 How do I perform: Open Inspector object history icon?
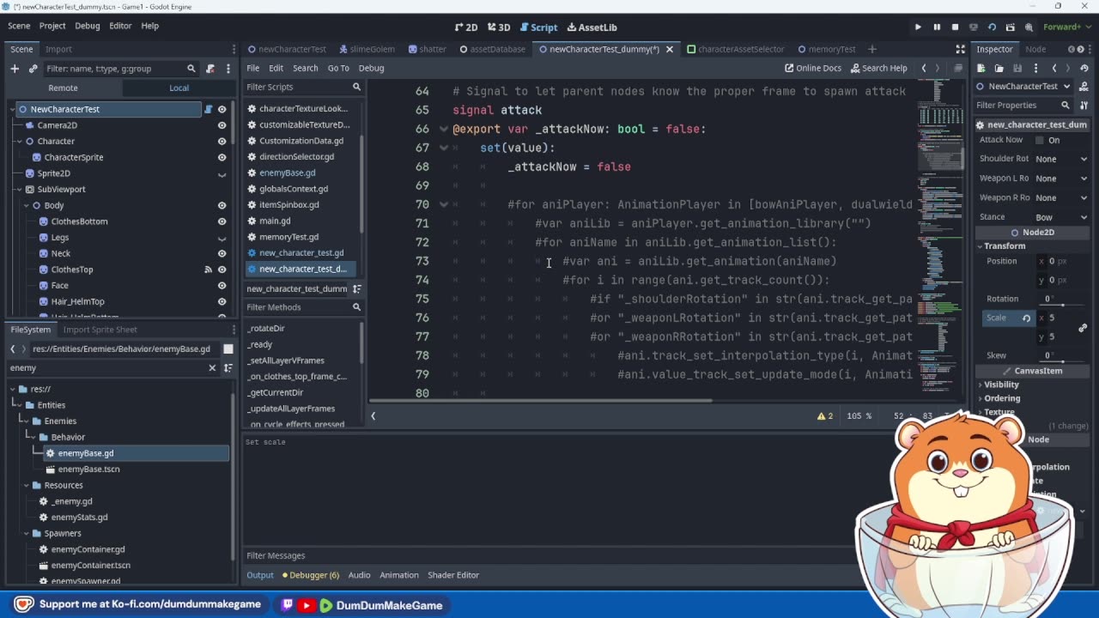coord(1084,68)
